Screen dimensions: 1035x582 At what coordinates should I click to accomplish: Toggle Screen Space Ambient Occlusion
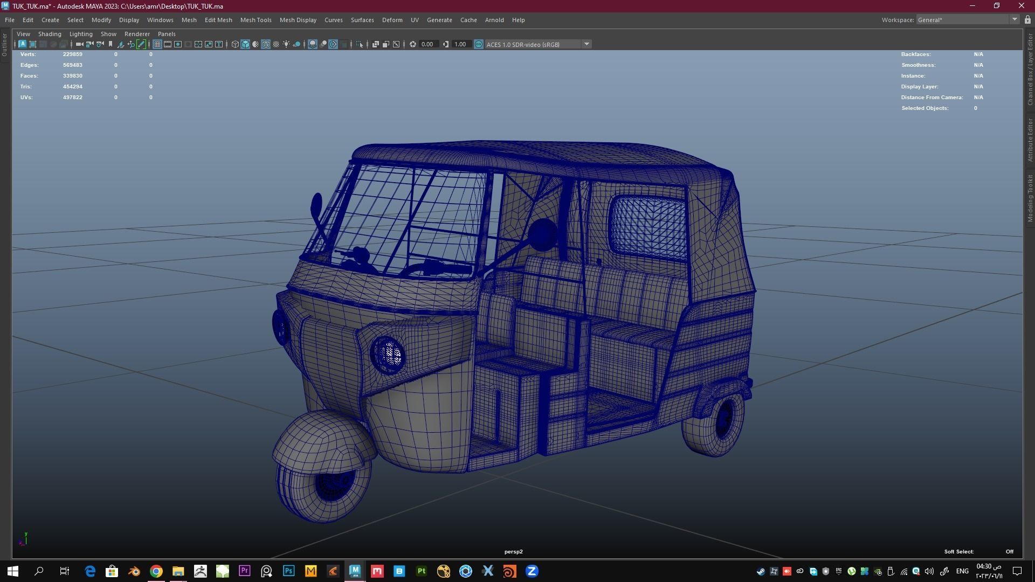(x=313, y=44)
